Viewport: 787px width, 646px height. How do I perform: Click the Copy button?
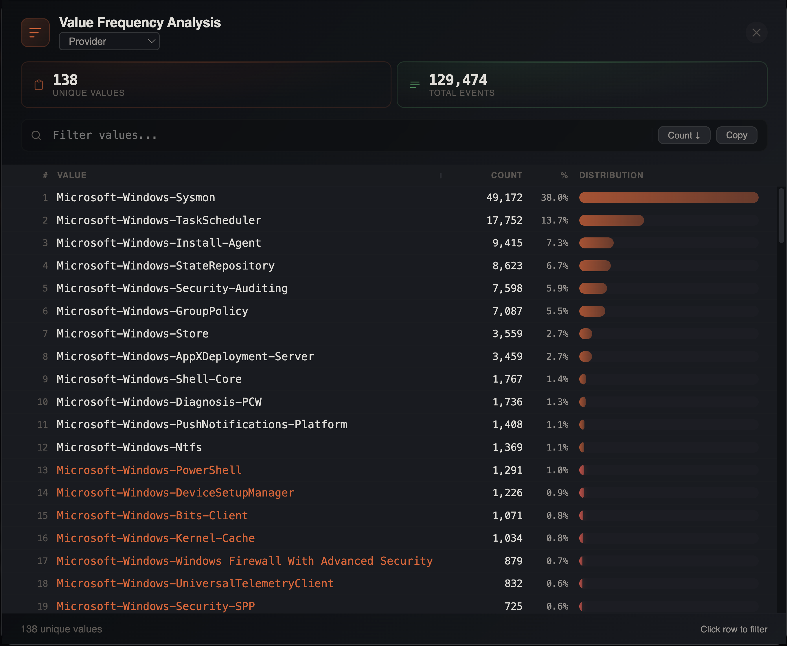click(736, 135)
